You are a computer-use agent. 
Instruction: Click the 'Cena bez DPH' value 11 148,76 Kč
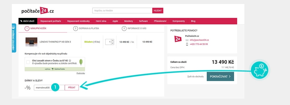point(228,67)
